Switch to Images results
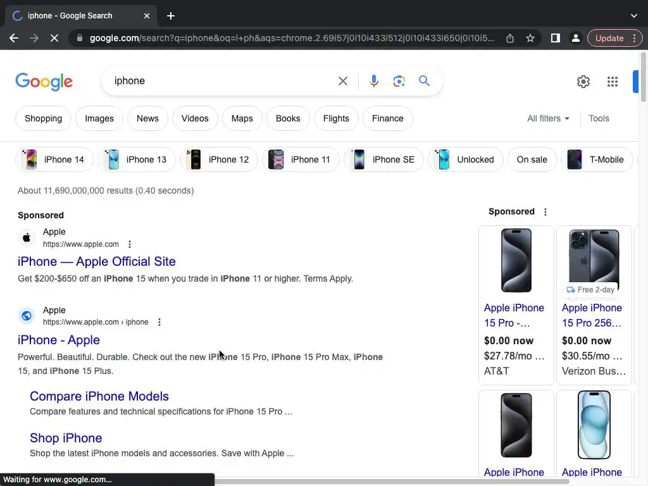This screenshot has width=648, height=486. (99, 118)
